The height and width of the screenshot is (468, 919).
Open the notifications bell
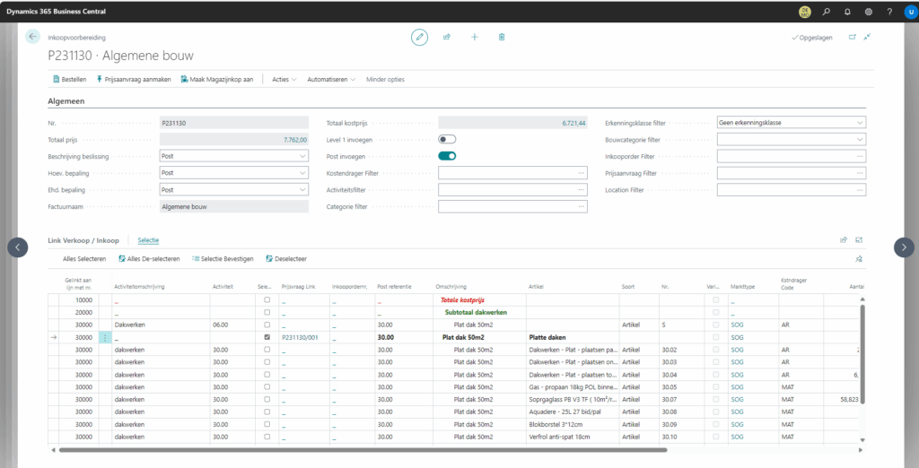846,12
